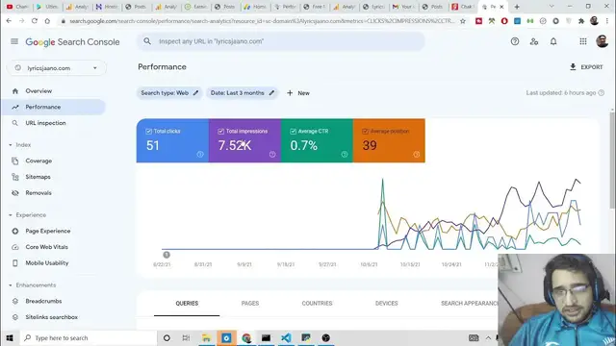
Task: Show help for Average CTR card
Action: click(x=345, y=155)
